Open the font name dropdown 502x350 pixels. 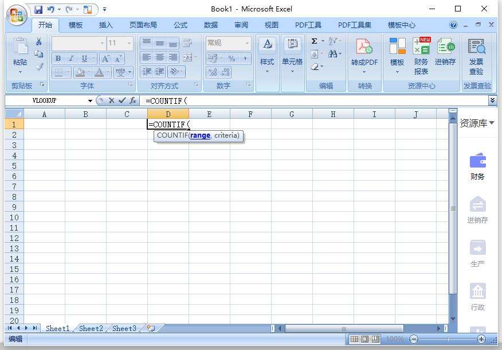(102, 43)
